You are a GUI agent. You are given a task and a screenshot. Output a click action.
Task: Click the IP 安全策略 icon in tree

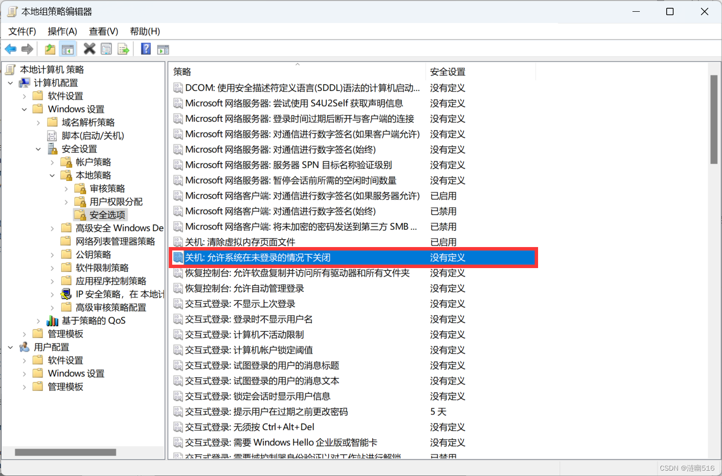click(x=66, y=294)
